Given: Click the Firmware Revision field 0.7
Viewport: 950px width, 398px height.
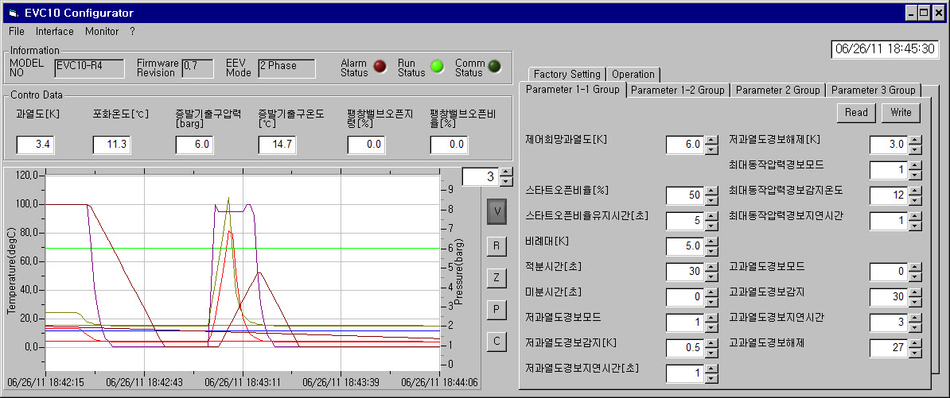Looking at the screenshot, I should [197, 68].
